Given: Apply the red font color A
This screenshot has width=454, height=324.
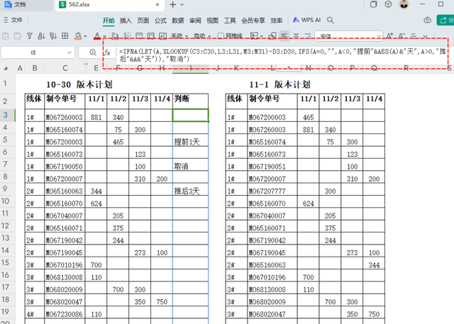Looking at the screenshot, I should (97, 36).
